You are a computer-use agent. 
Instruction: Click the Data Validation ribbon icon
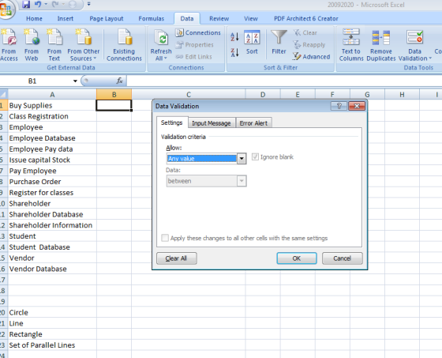[414, 38]
